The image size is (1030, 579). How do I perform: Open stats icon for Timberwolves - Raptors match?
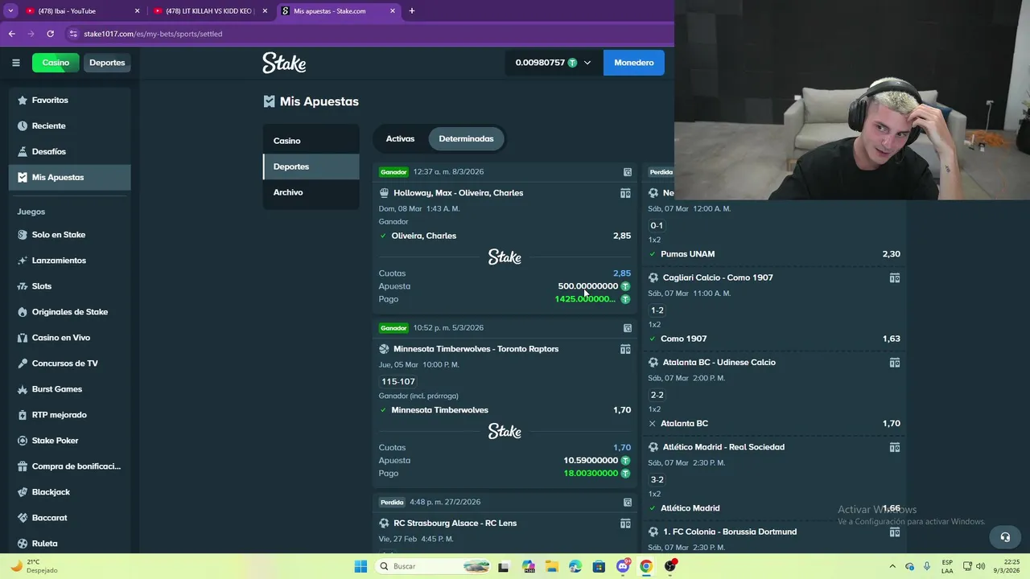click(x=625, y=349)
